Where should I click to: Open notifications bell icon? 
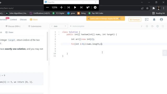pyautogui.click(x=154, y=20)
